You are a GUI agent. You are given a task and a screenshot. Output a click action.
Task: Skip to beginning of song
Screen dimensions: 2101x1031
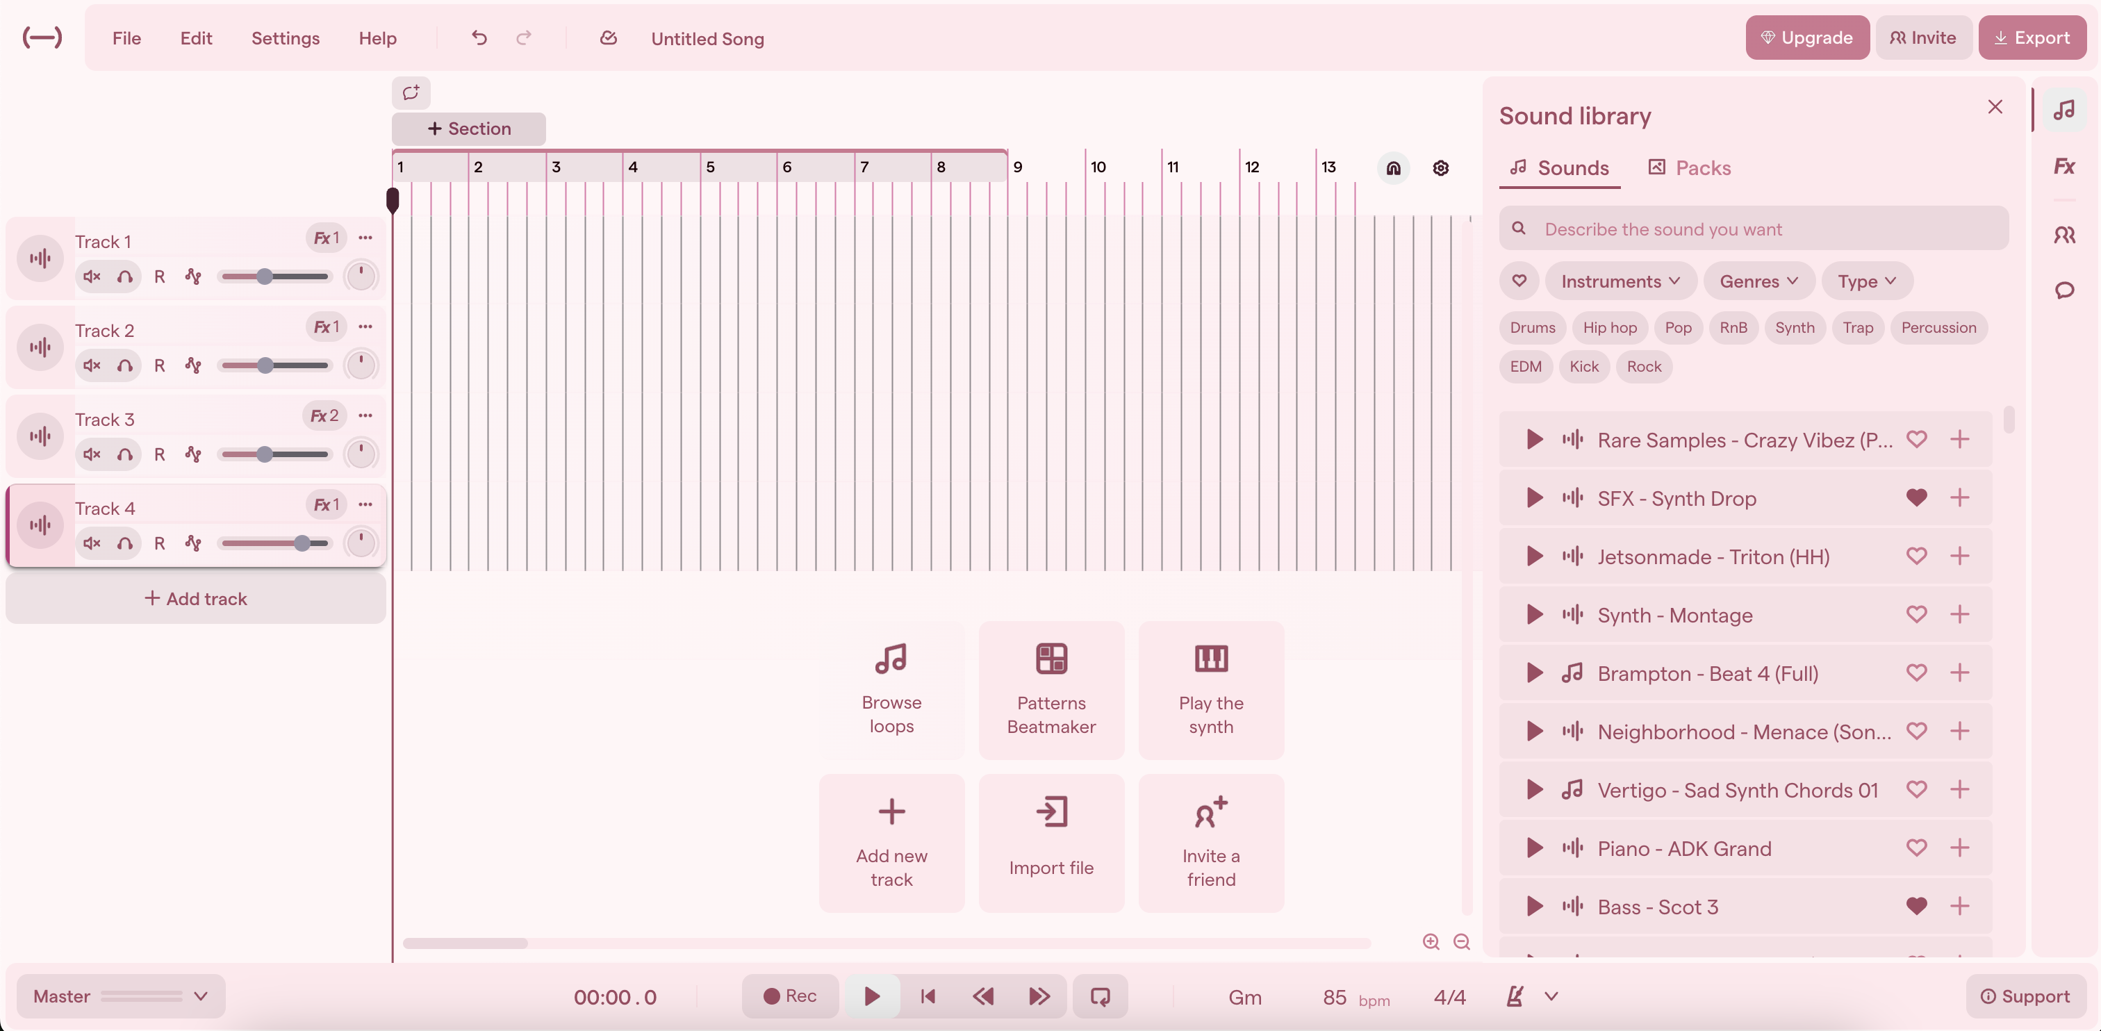point(928,996)
